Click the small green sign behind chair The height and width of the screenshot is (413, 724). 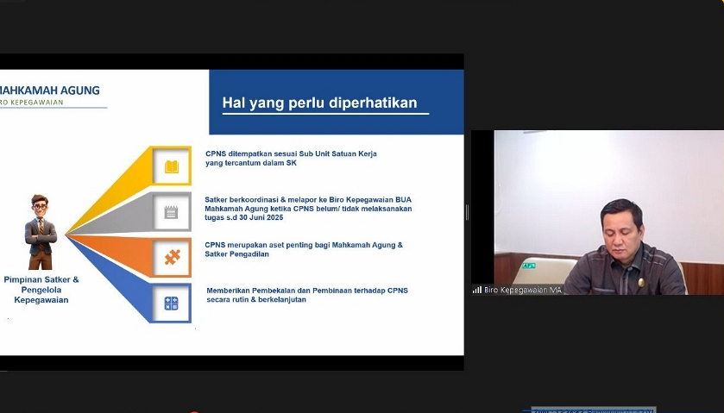pyautogui.click(x=527, y=266)
